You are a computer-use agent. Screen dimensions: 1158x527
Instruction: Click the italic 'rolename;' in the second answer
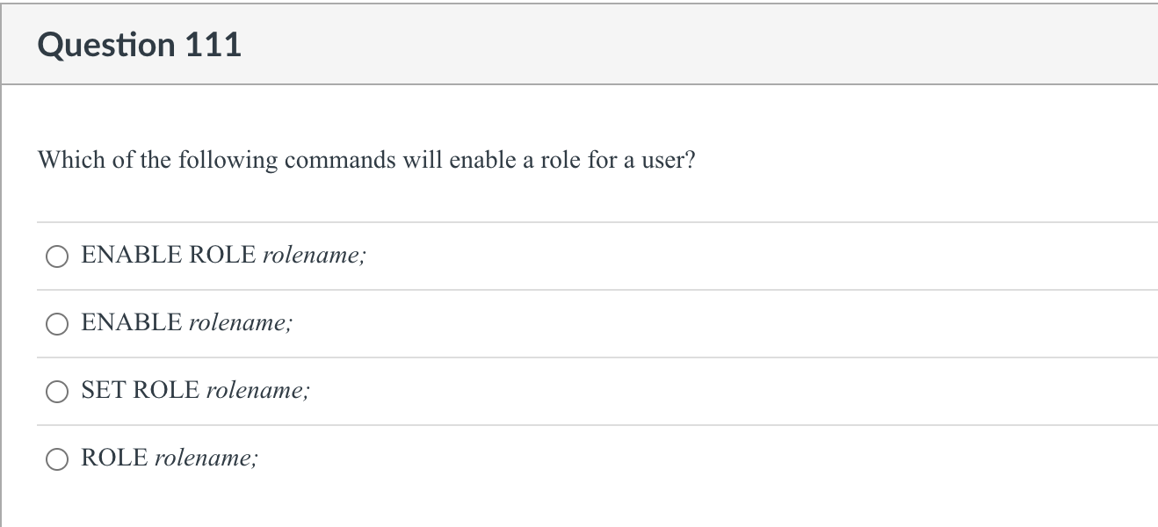[241, 324]
